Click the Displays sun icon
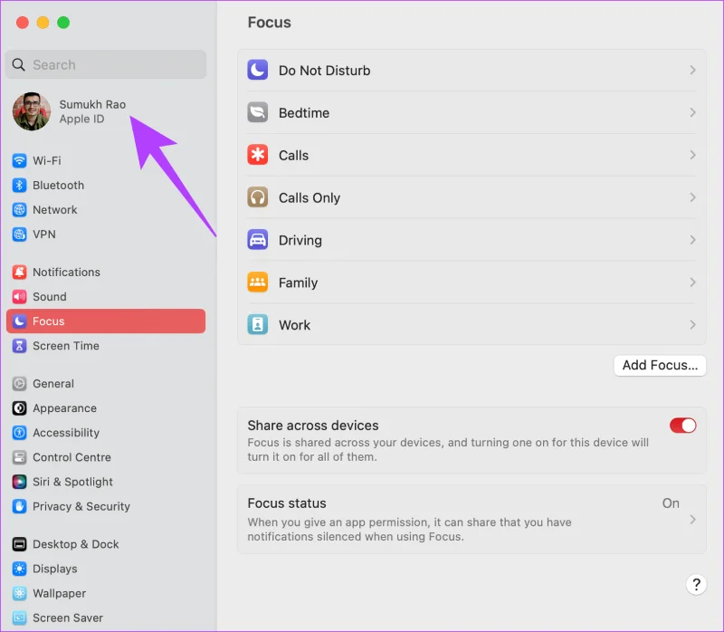Image resolution: width=724 pixels, height=632 pixels. pos(19,569)
